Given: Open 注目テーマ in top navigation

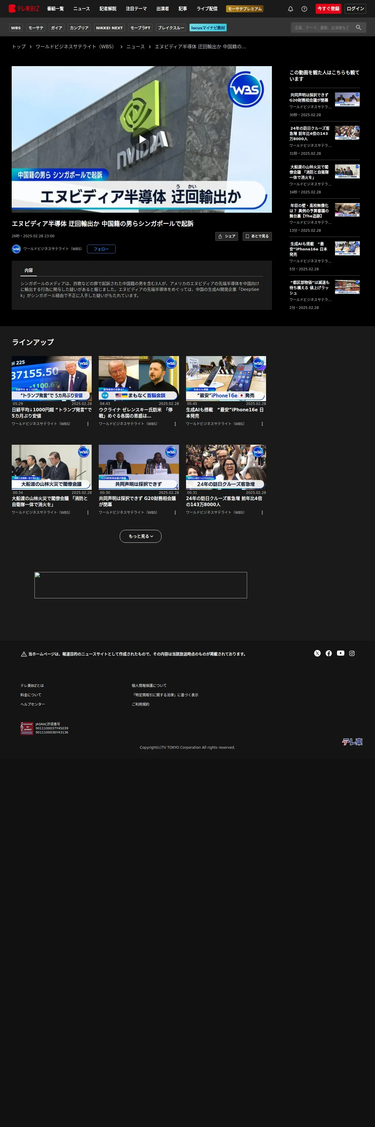Looking at the screenshot, I should point(136,9).
